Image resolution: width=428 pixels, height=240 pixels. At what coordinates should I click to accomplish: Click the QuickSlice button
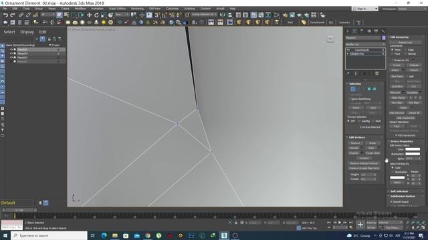pyautogui.click(x=397, y=87)
